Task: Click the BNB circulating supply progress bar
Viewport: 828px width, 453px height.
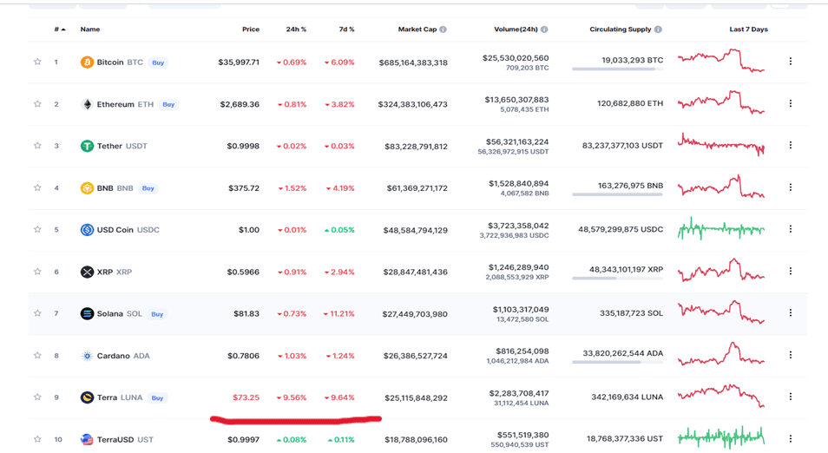Action: [x=617, y=194]
